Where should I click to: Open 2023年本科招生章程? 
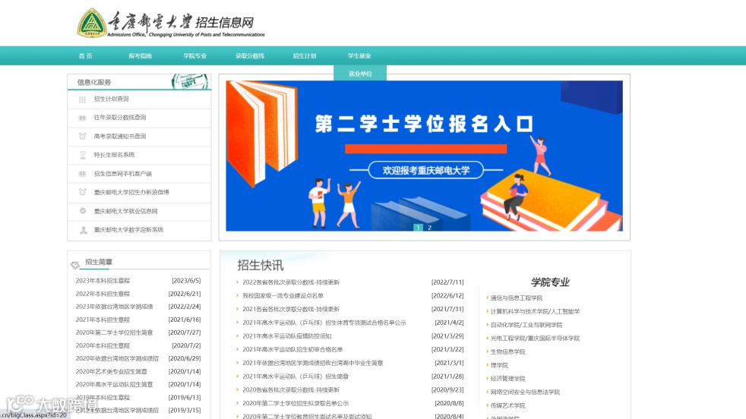[103, 281]
